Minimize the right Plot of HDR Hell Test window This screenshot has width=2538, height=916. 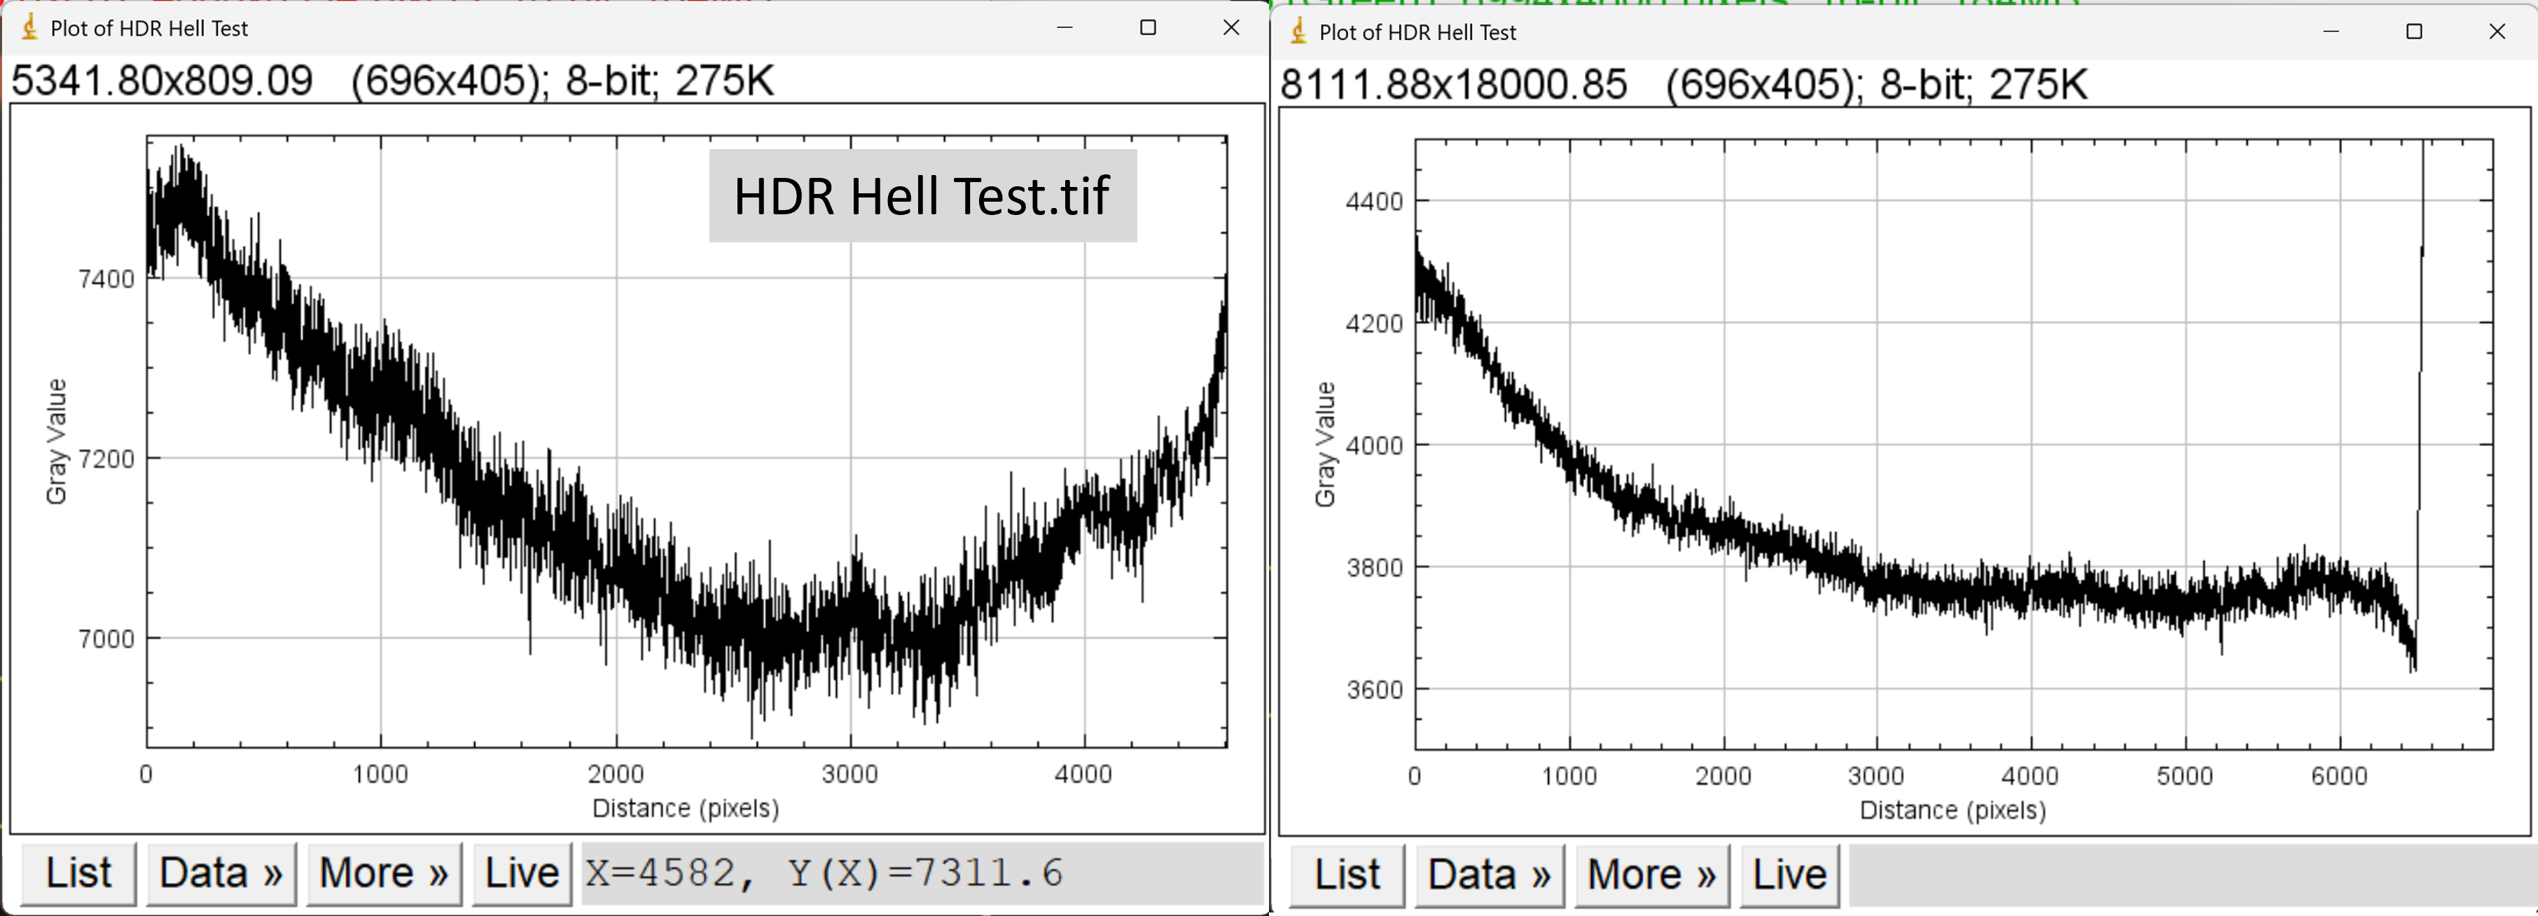pyautogui.click(x=2331, y=32)
